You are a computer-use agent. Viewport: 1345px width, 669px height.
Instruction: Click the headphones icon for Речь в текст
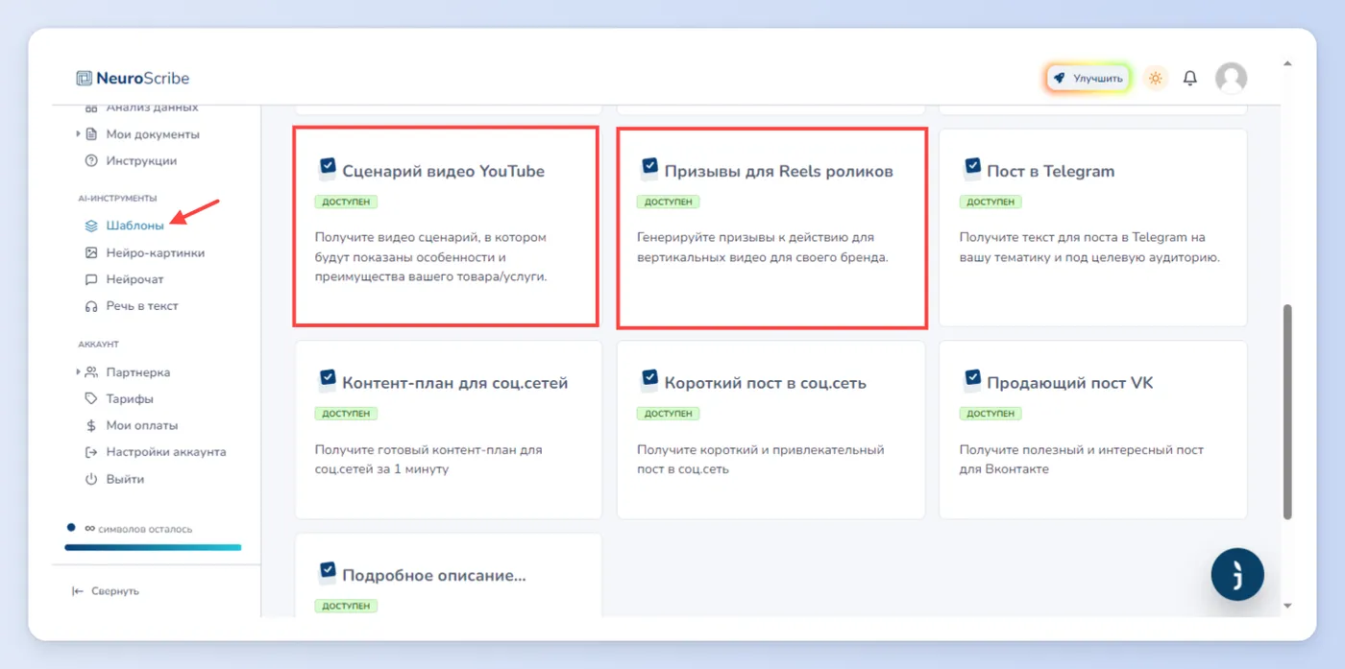[91, 306]
